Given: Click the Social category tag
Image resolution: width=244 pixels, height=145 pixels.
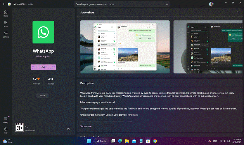Looking at the screenshot, I should pyautogui.click(x=42, y=96).
